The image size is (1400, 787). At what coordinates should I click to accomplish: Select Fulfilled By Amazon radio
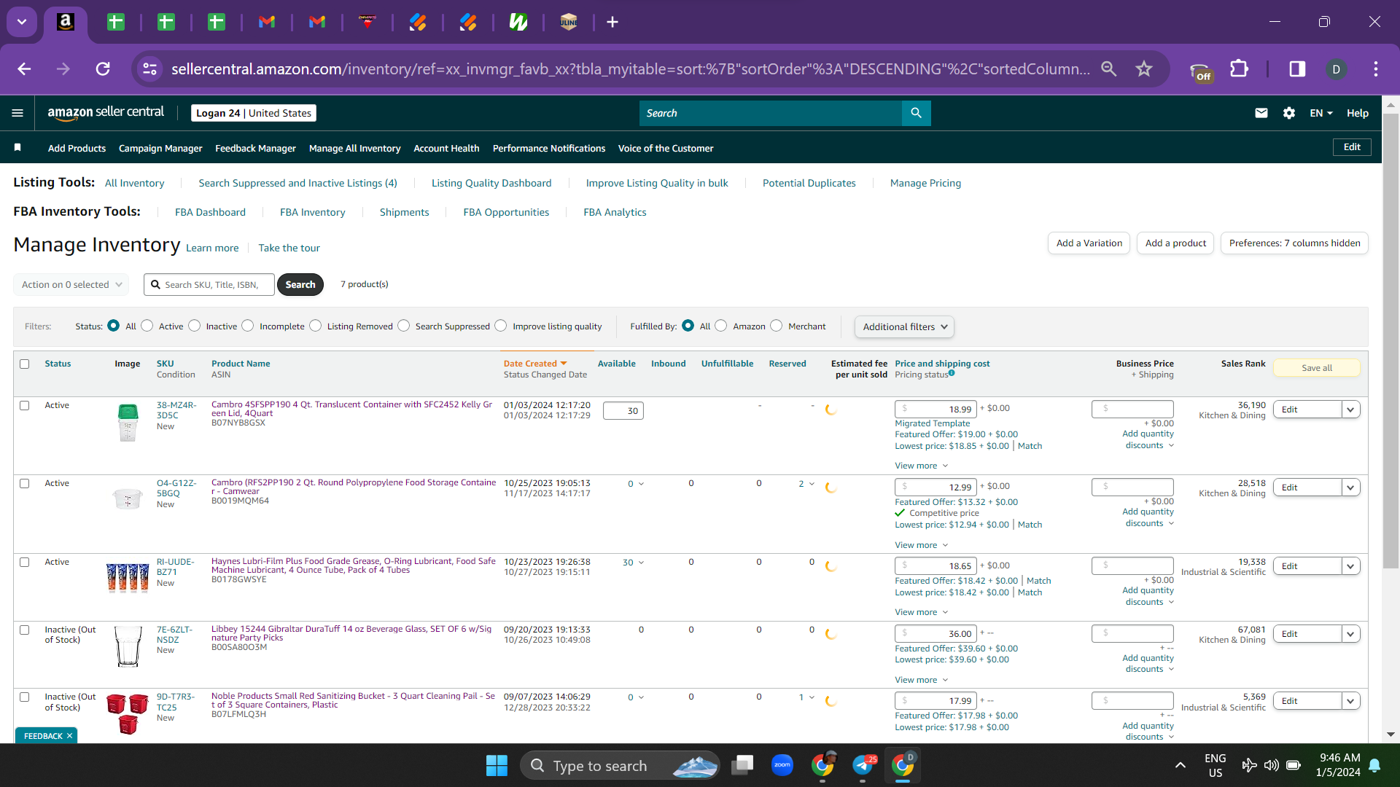(721, 326)
